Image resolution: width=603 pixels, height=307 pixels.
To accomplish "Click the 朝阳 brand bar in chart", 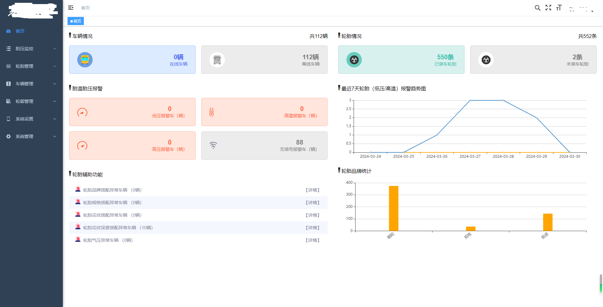I will tap(394, 208).
